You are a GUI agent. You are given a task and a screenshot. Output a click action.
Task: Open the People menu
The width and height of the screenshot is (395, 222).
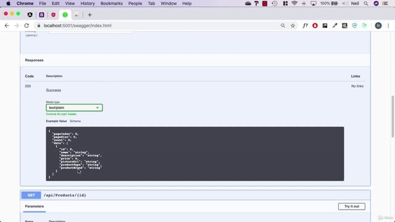(x=135, y=4)
